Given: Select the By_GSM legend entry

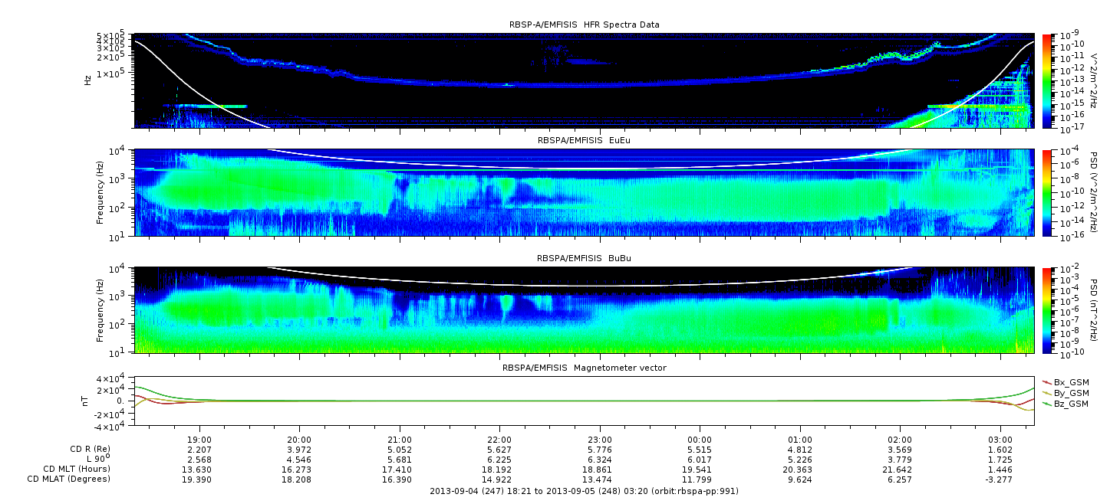Looking at the screenshot, I should [x=1065, y=392].
